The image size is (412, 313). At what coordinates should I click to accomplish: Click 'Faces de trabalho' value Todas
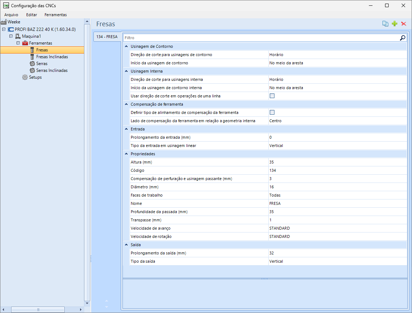(x=338, y=195)
